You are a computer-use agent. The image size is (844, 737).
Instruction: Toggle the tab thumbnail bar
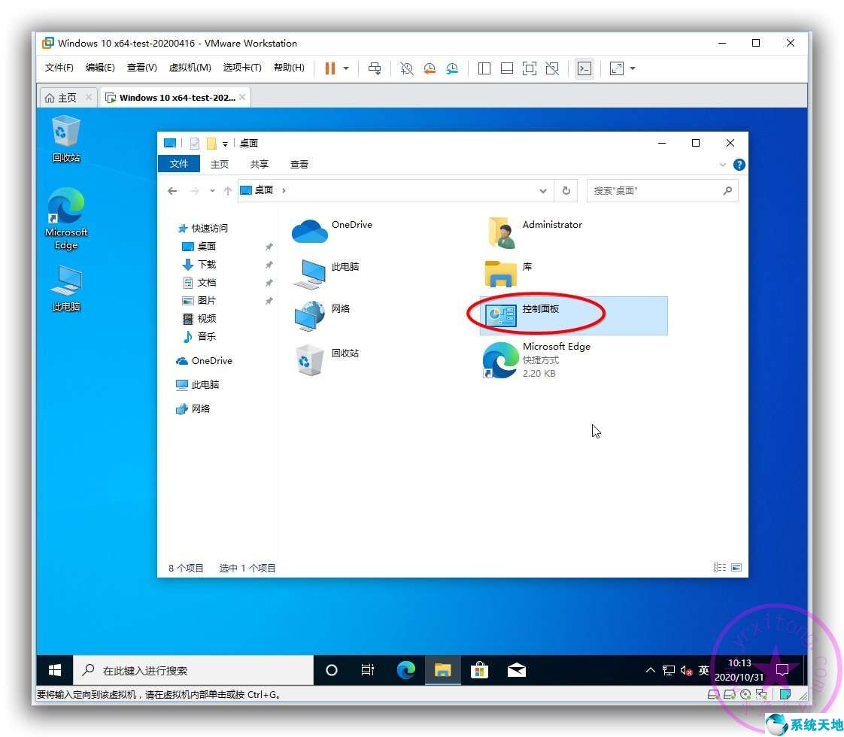point(506,68)
